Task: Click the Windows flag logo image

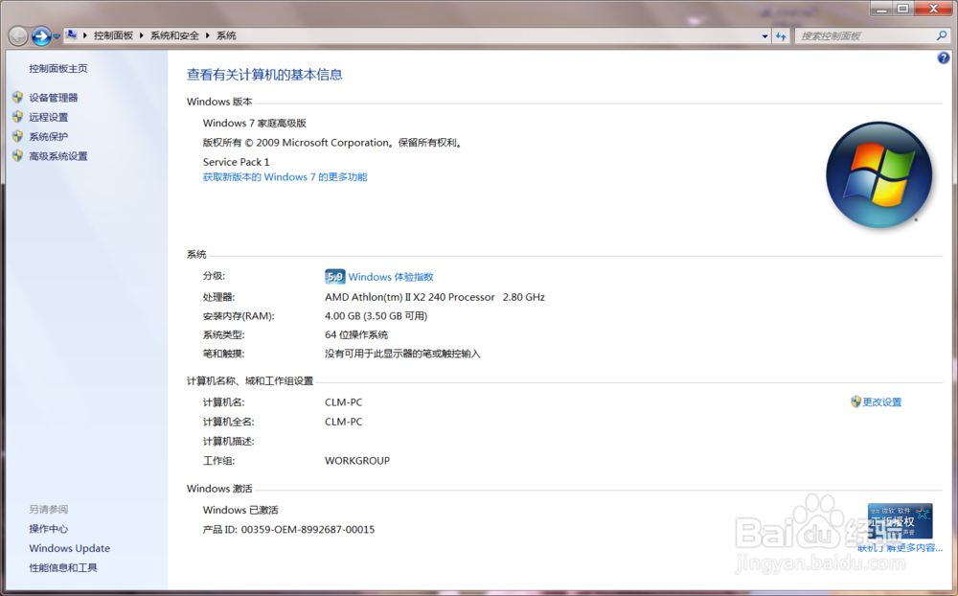Action: pos(878,174)
